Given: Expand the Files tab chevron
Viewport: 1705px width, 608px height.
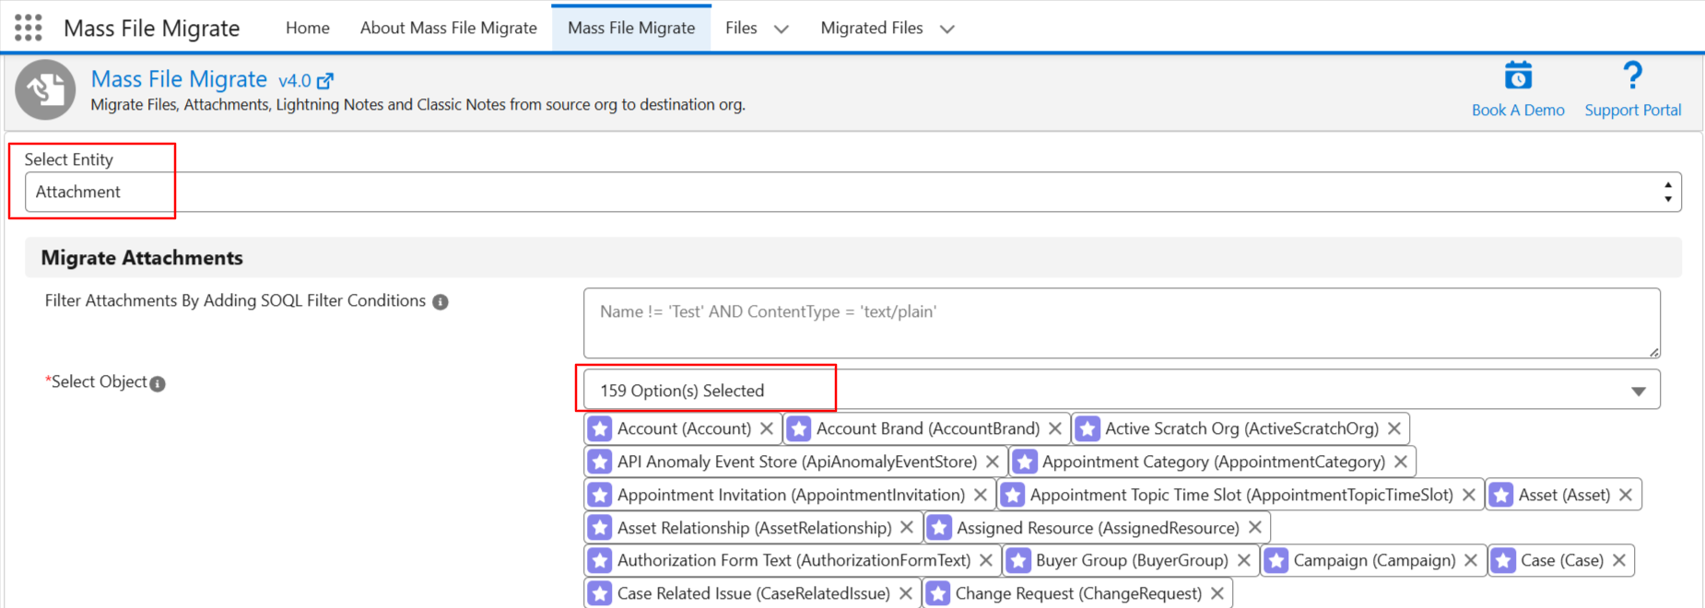Looking at the screenshot, I should pos(782,29).
